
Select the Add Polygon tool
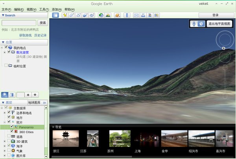point(72,15)
